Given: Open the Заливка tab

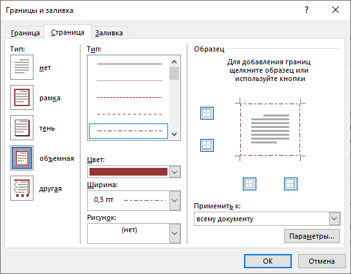Looking at the screenshot, I should point(109,33).
